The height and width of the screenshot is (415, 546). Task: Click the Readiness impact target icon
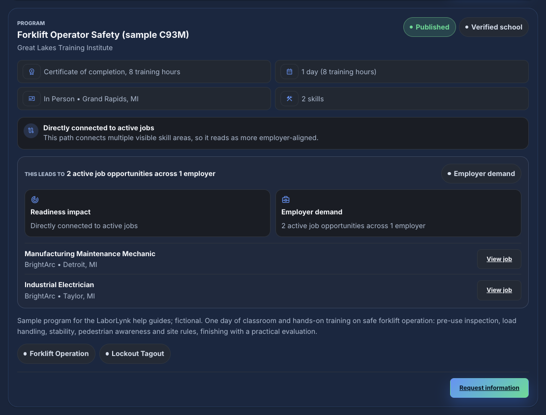point(35,200)
